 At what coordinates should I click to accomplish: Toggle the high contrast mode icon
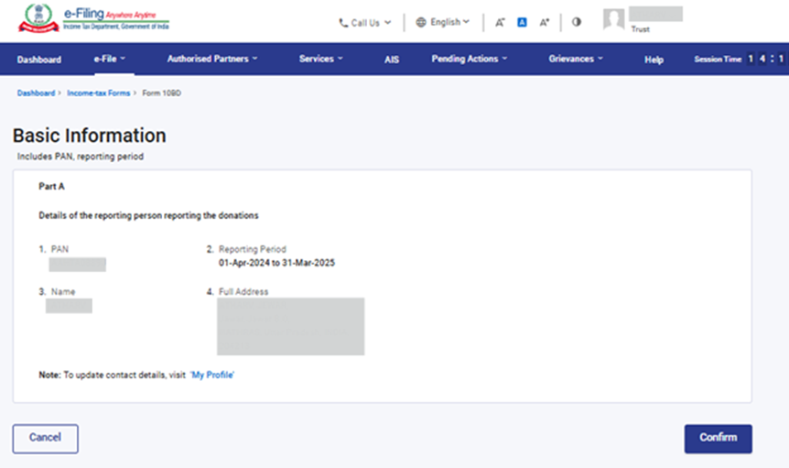pyautogui.click(x=577, y=22)
